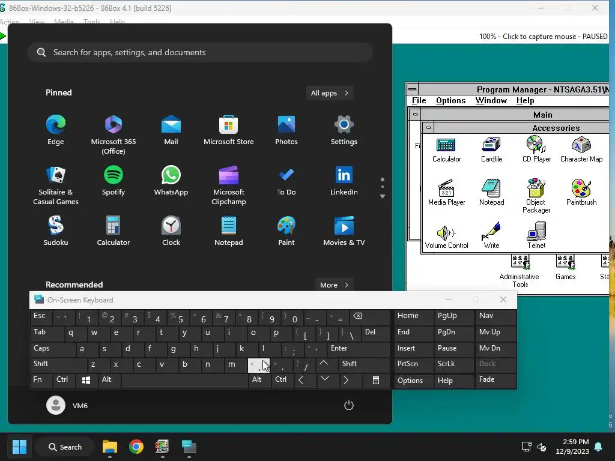Screen dimensions: 615x461
Task: Open VM6 user account menu
Action: [67, 405]
